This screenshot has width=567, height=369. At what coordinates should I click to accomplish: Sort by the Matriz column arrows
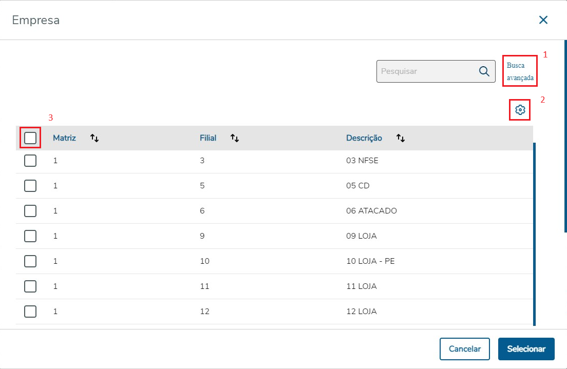click(x=94, y=138)
